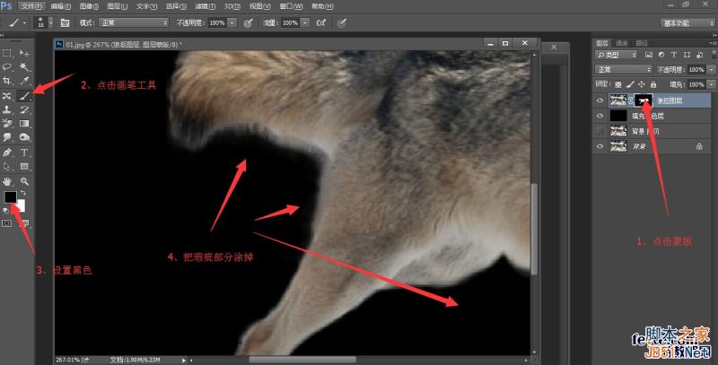Lock image pixels brush icon

tap(630, 84)
